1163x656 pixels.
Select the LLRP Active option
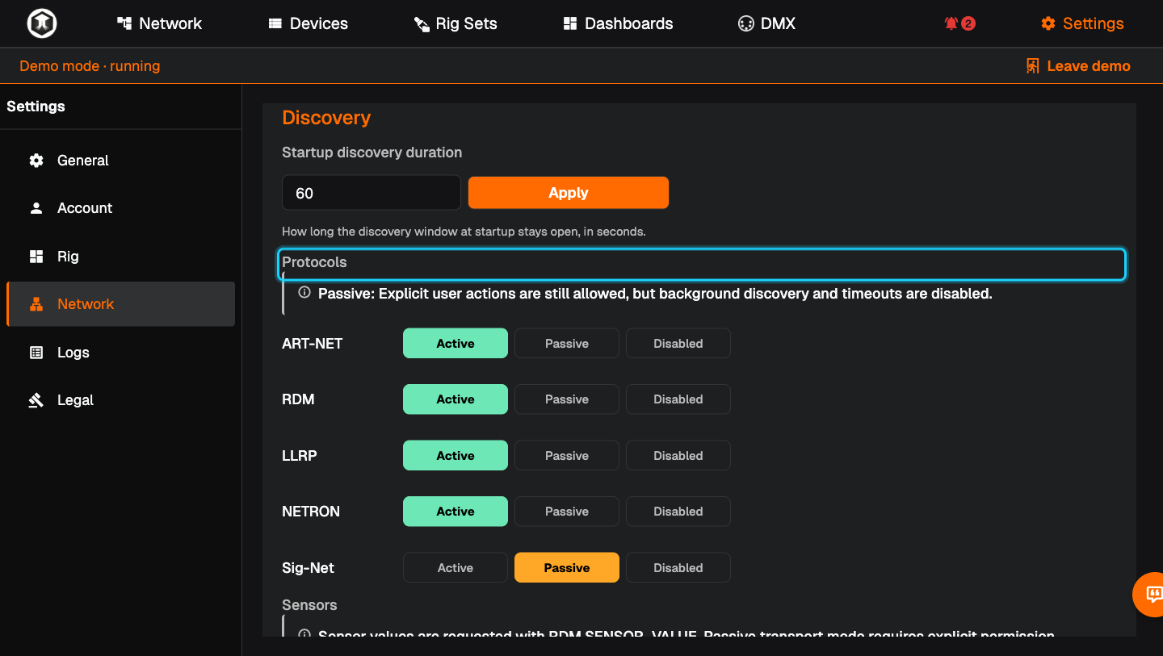pyautogui.click(x=456, y=455)
